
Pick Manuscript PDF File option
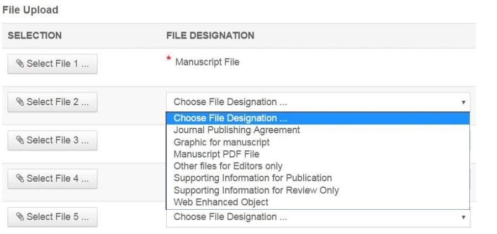[216, 154]
